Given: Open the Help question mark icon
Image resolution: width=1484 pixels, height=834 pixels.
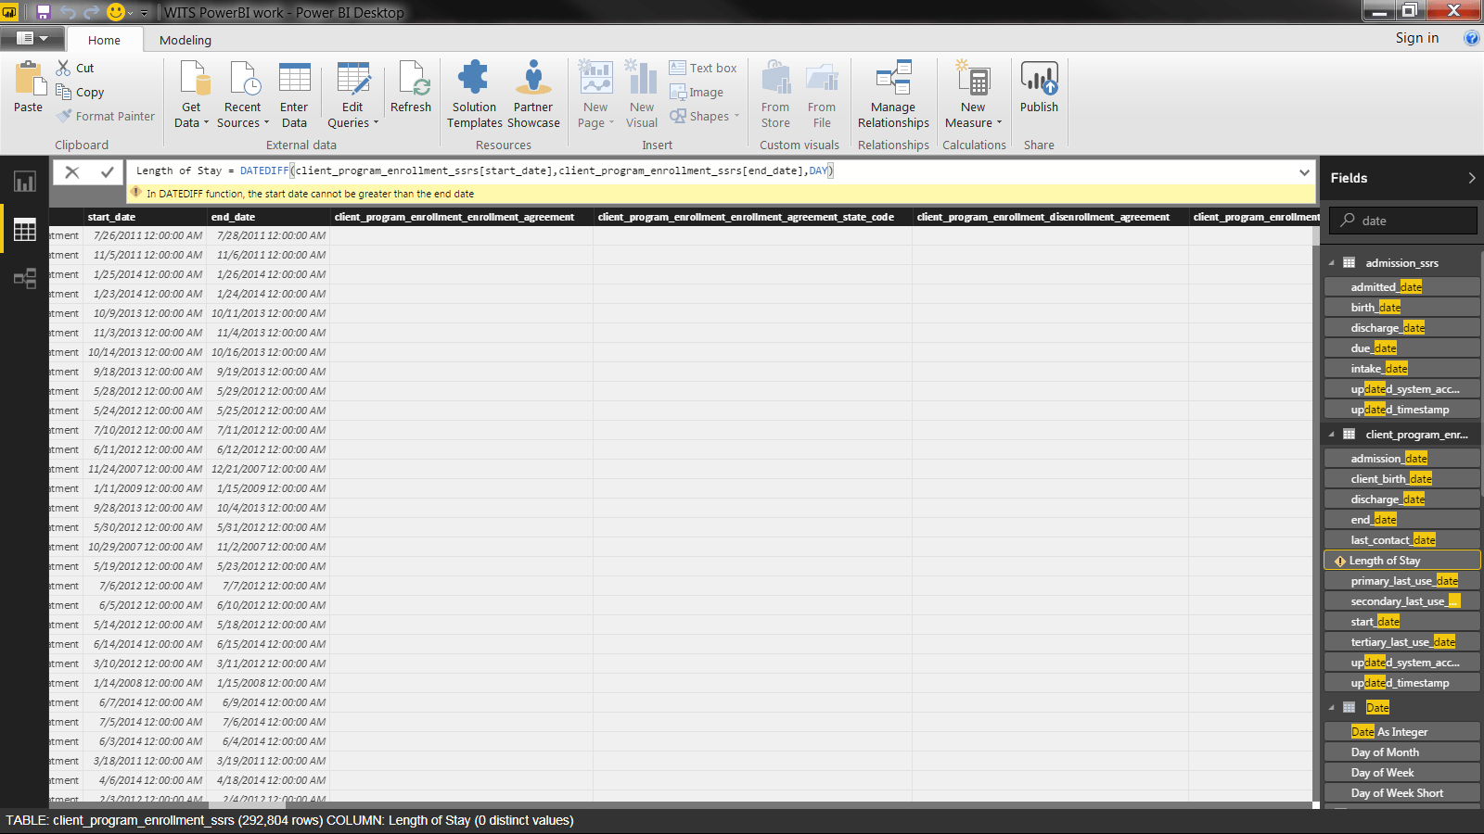Looking at the screenshot, I should coord(1471,38).
